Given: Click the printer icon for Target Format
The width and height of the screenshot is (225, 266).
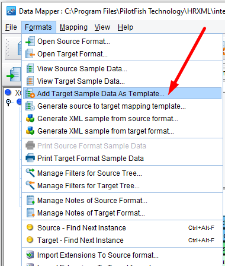Looking at the screenshot, I should click(30, 159).
